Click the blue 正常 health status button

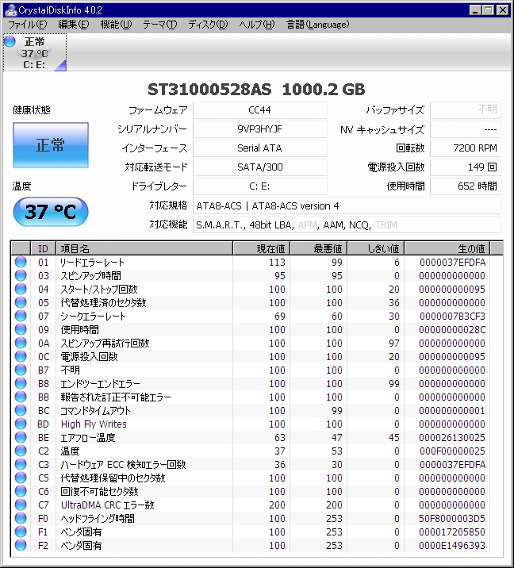51,145
